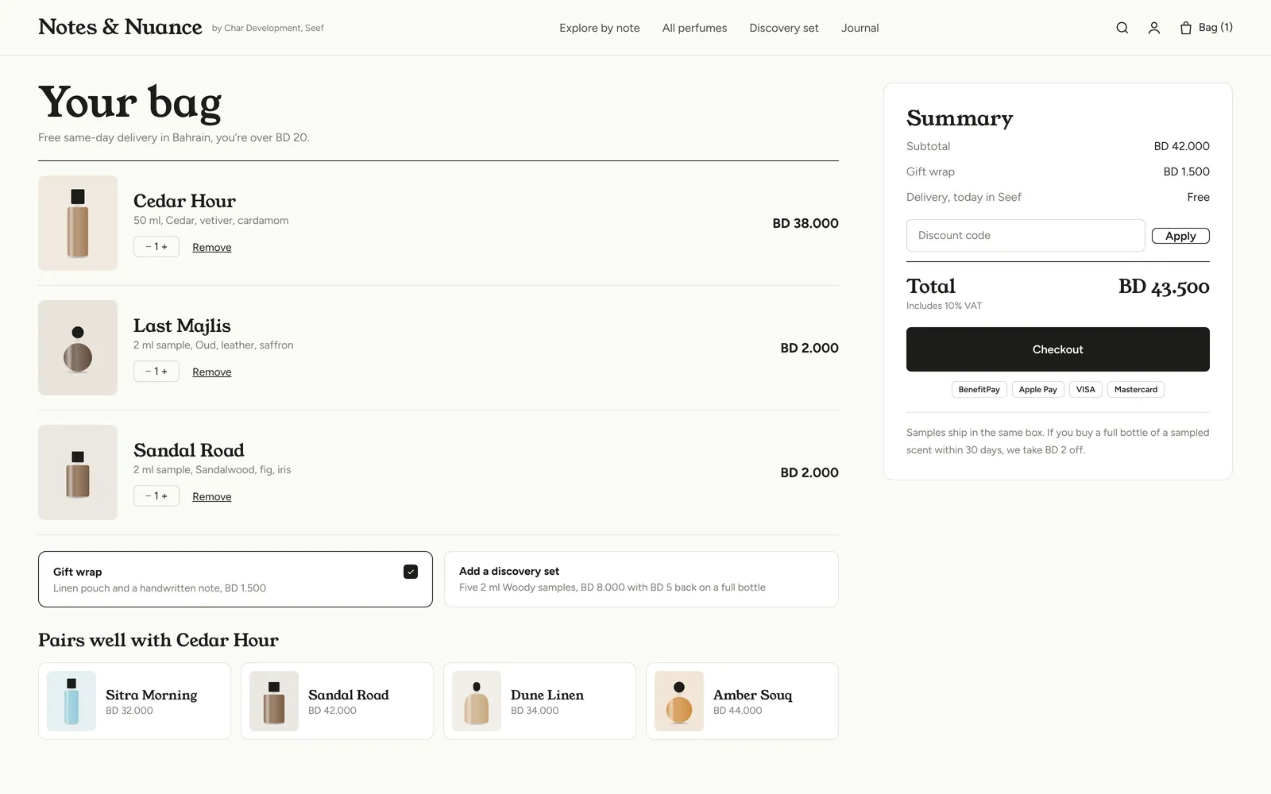This screenshot has width=1271, height=794.
Task: Increase Sandal Road quantity with plus
Action: 165,496
